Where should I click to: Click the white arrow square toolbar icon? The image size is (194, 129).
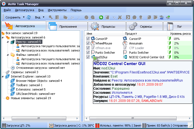pos(128,17)
